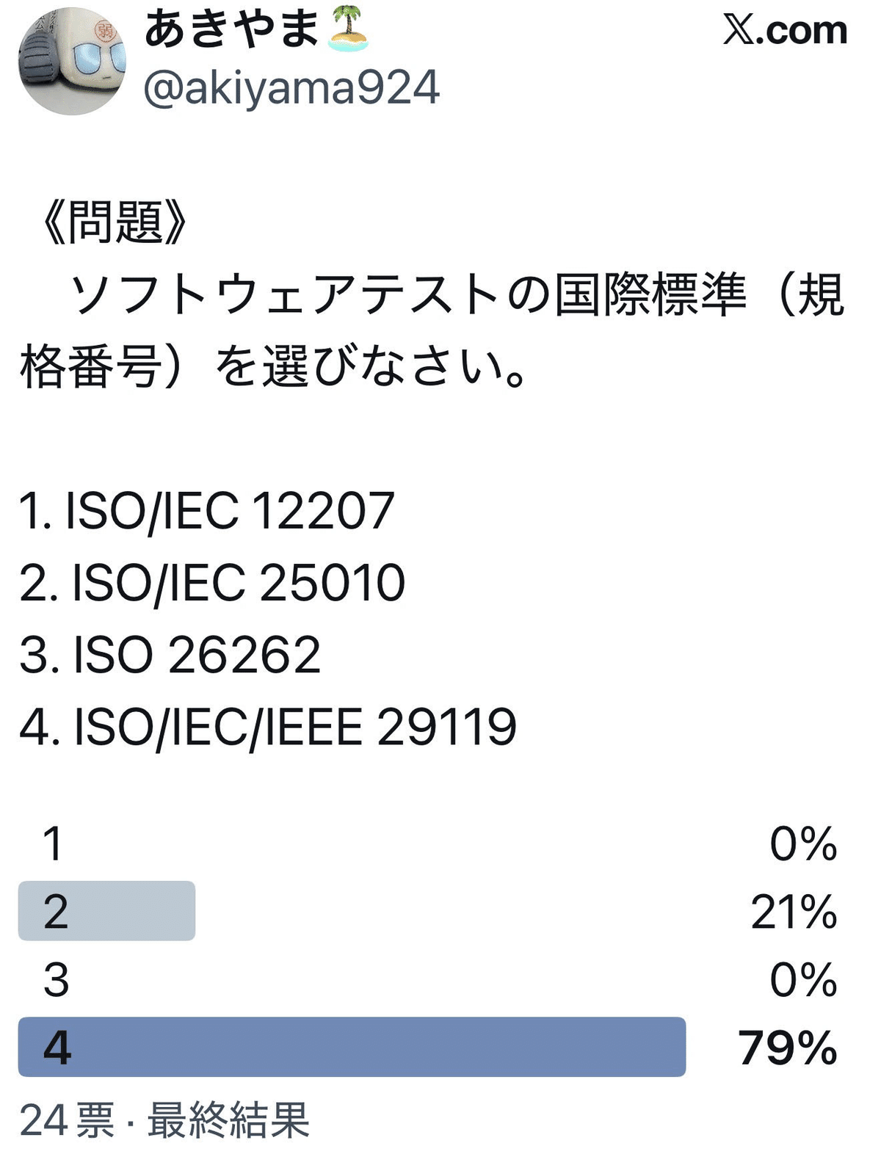Open the @akiyama924 handle link

click(291, 88)
